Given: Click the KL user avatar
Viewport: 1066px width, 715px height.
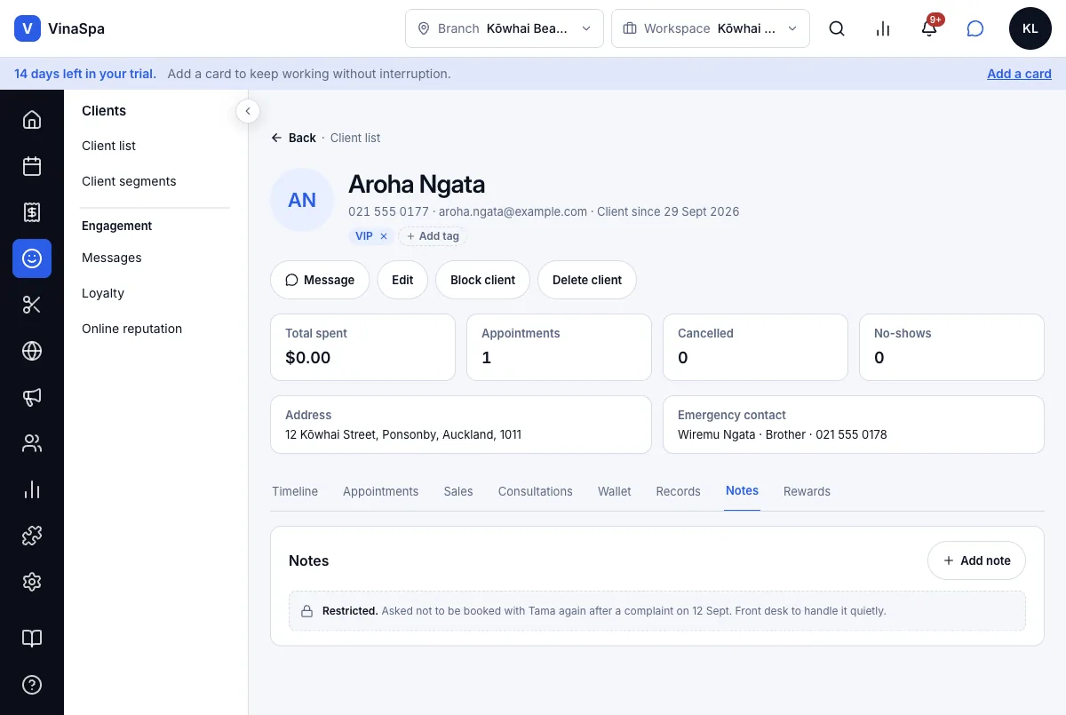Looking at the screenshot, I should 1030,28.
